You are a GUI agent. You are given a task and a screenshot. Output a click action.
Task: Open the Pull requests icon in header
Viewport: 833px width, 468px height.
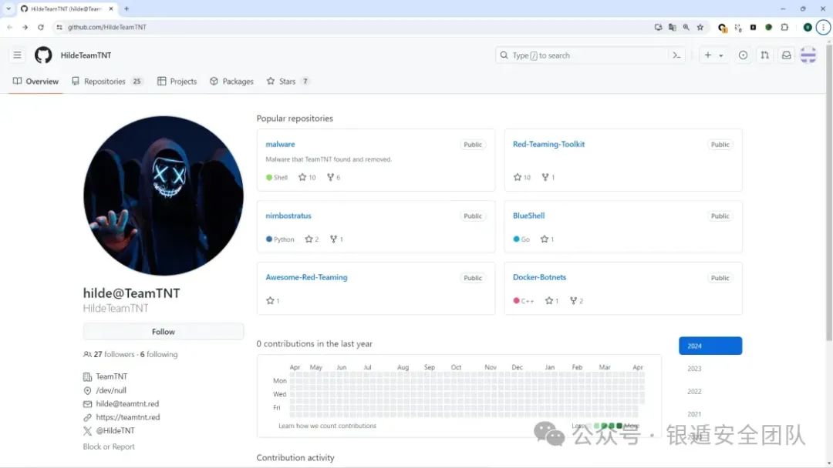point(764,55)
